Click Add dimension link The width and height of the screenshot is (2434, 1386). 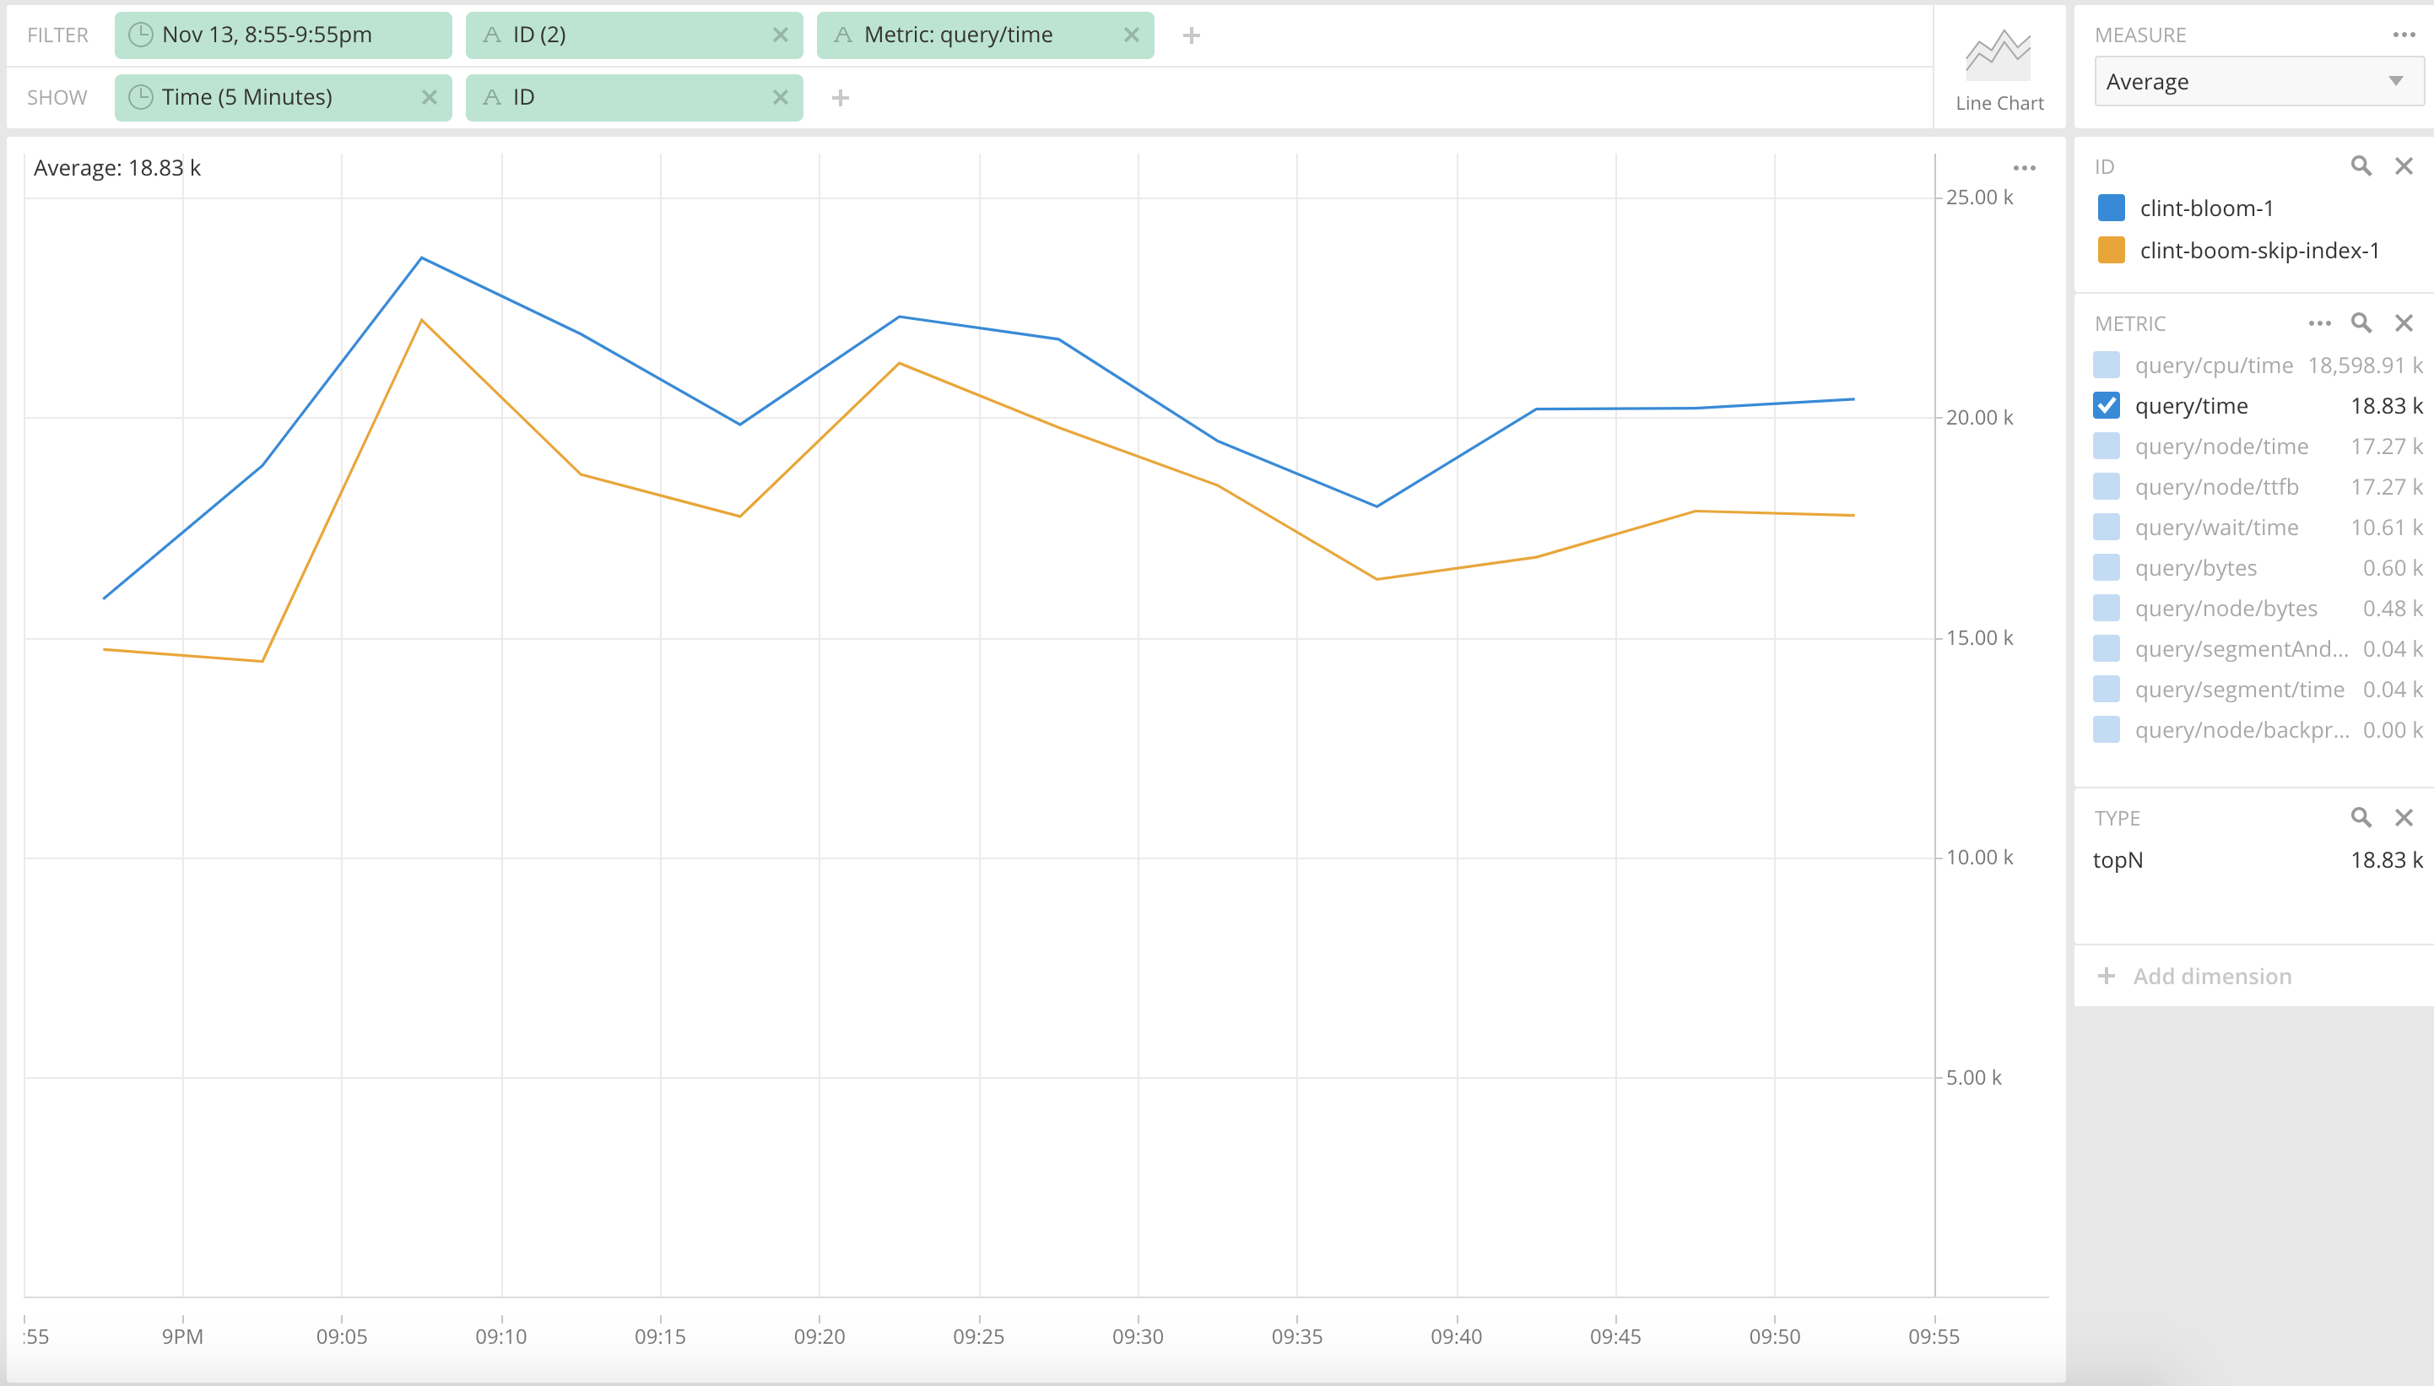click(x=2210, y=976)
